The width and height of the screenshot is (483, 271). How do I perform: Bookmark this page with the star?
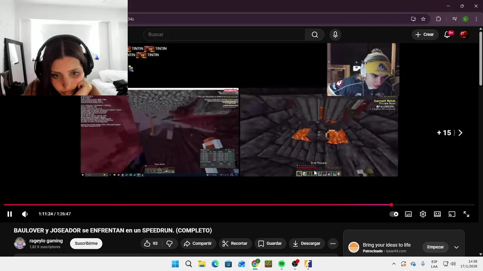click(423, 19)
